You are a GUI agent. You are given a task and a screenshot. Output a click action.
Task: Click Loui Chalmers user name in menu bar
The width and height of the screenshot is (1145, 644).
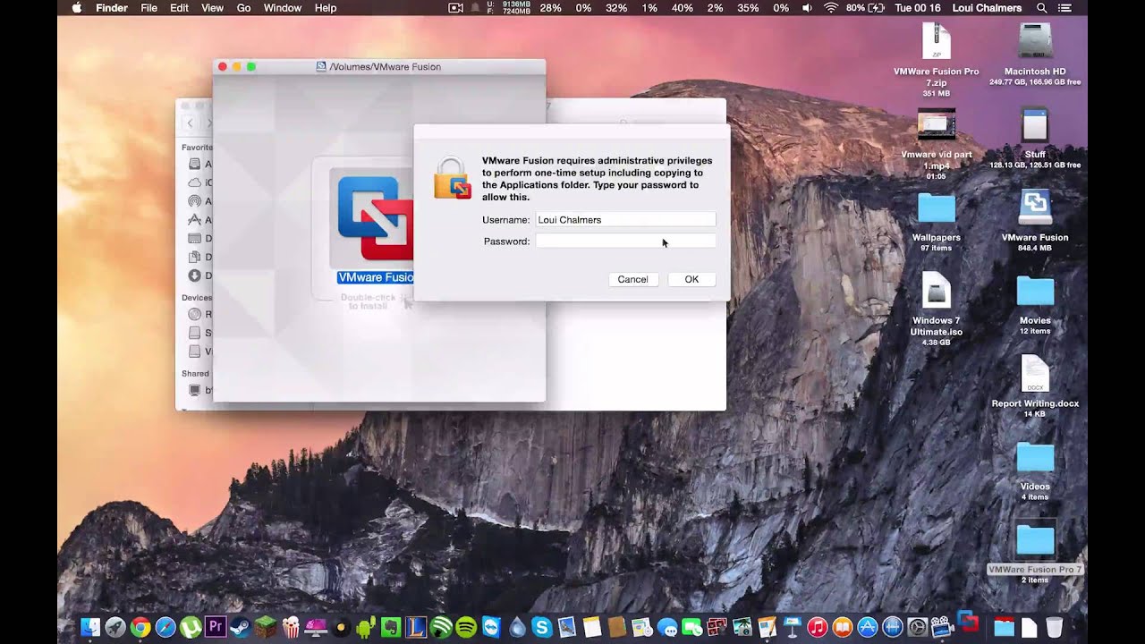987,8
